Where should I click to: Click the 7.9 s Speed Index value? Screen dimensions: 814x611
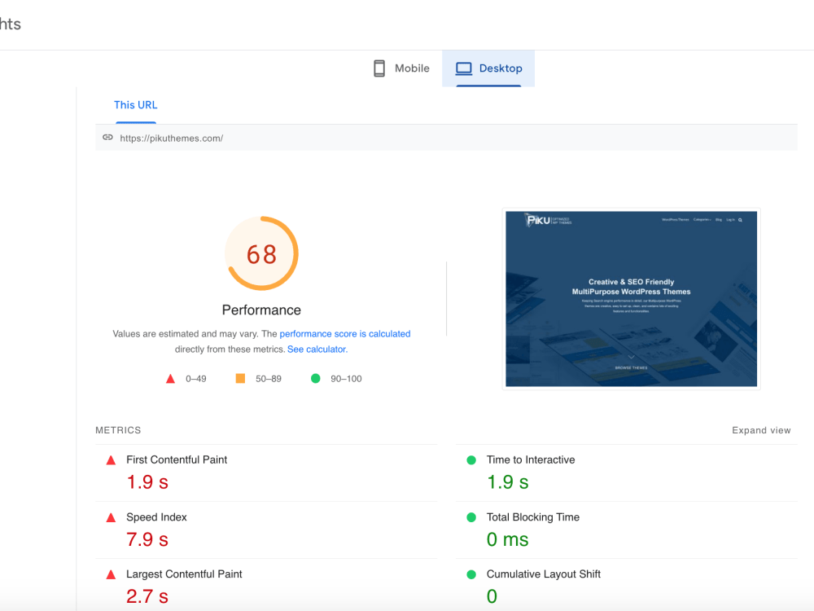tap(147, 539)
